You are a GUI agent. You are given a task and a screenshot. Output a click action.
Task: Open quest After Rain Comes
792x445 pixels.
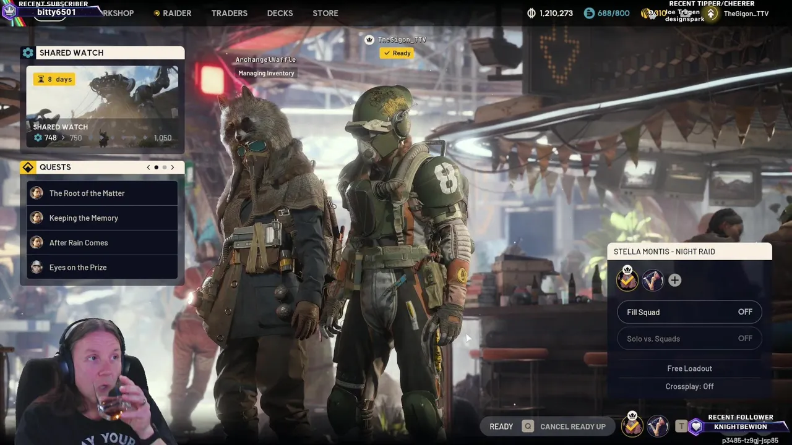click(x=102, y=242)
